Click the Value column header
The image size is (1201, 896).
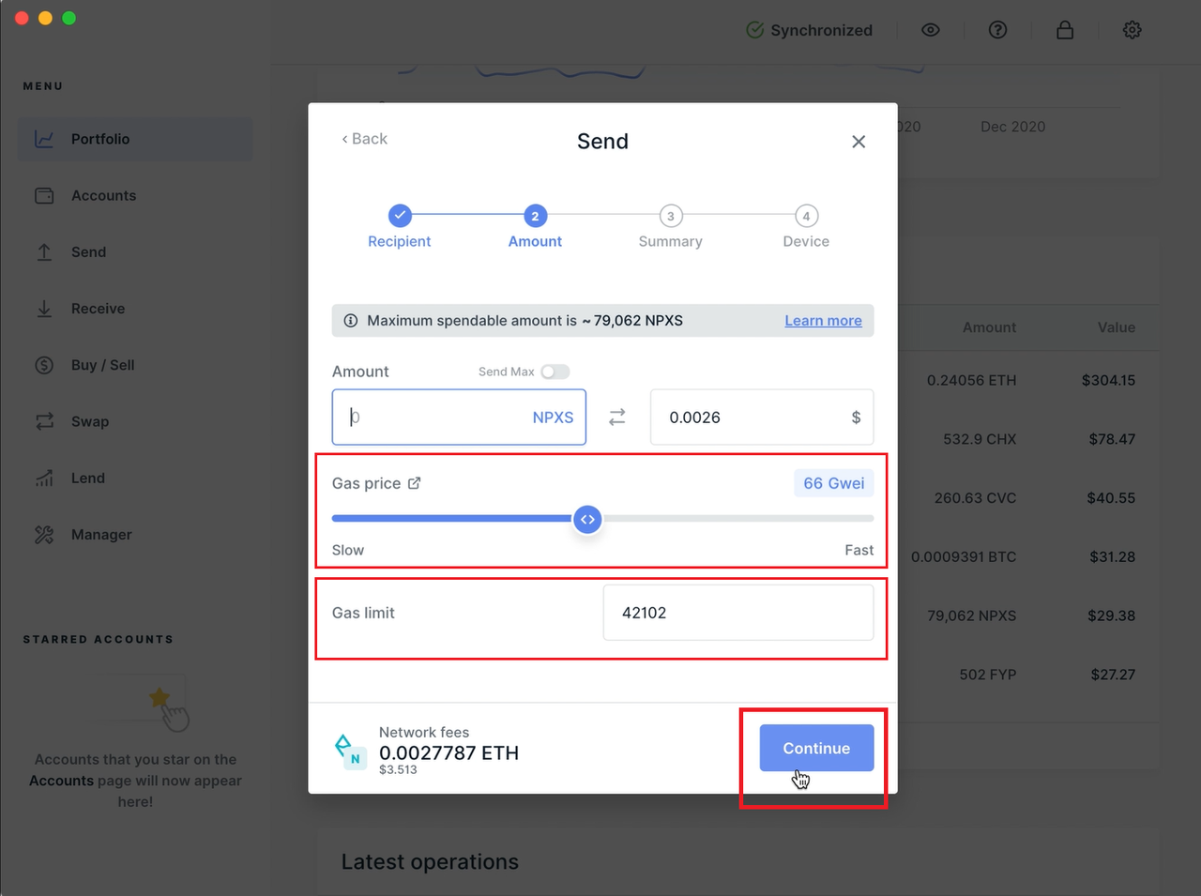tap(1117, 327)
